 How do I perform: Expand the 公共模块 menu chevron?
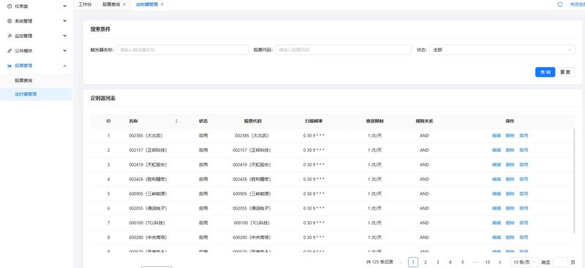[65, 50]
